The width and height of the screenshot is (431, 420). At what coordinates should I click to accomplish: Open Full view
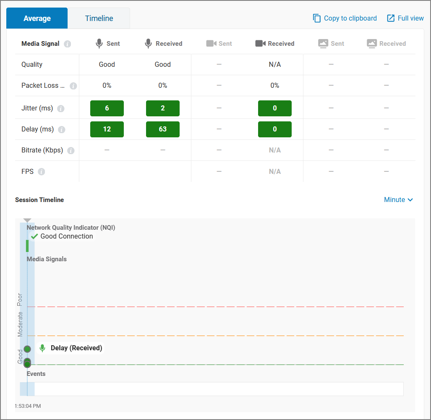tap(405, 18)
